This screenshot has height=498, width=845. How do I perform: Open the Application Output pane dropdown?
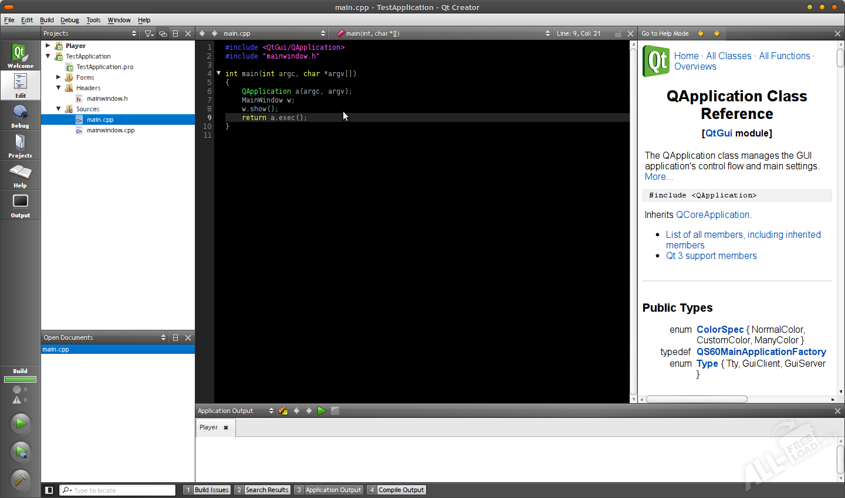point(235,411)
